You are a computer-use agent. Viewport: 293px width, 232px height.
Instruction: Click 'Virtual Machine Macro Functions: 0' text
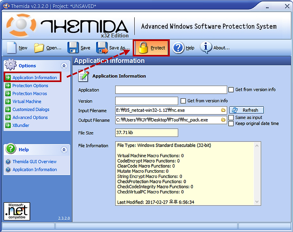coord(151,156)
